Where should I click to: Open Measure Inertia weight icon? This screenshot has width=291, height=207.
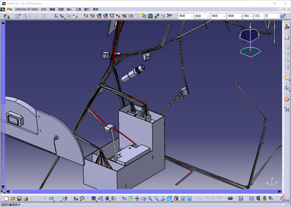[x=265, y=199]
